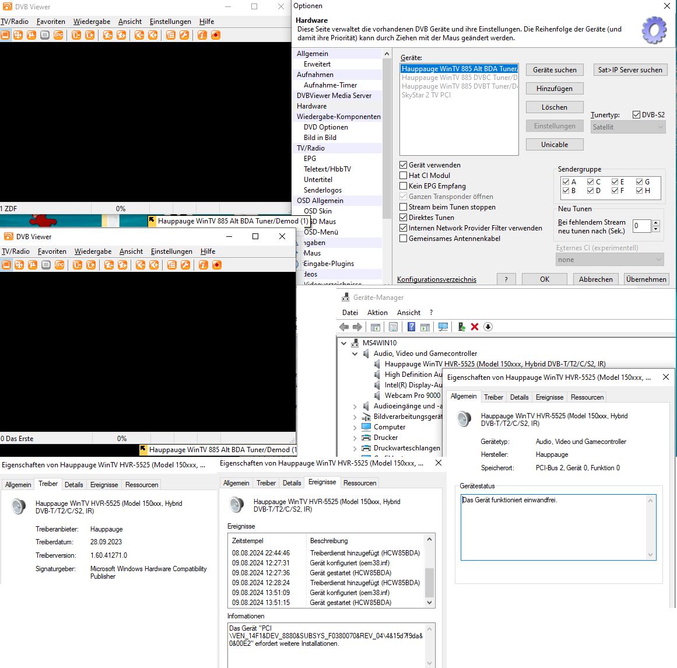677x668 pixels.
Task: Click the 'Sat>IP Server suchen' button
Action: coord(630,70)
